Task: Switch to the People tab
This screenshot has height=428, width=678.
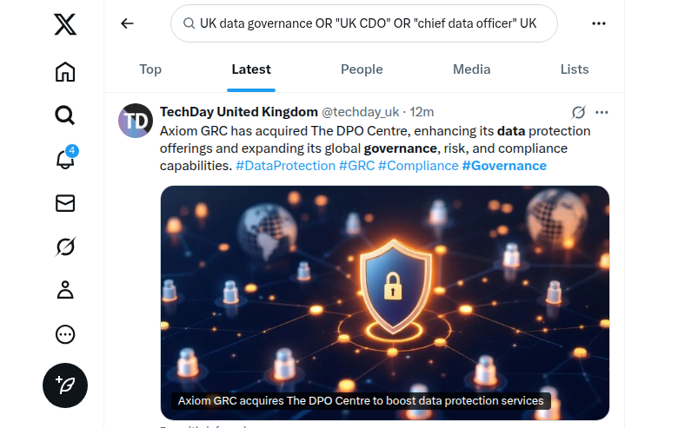Action: pyautogui.click(x=362, y=69)
